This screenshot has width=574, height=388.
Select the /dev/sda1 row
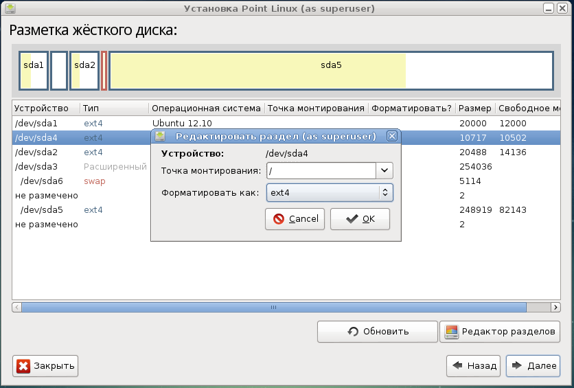pyautogui.click(x=286, y=124)
